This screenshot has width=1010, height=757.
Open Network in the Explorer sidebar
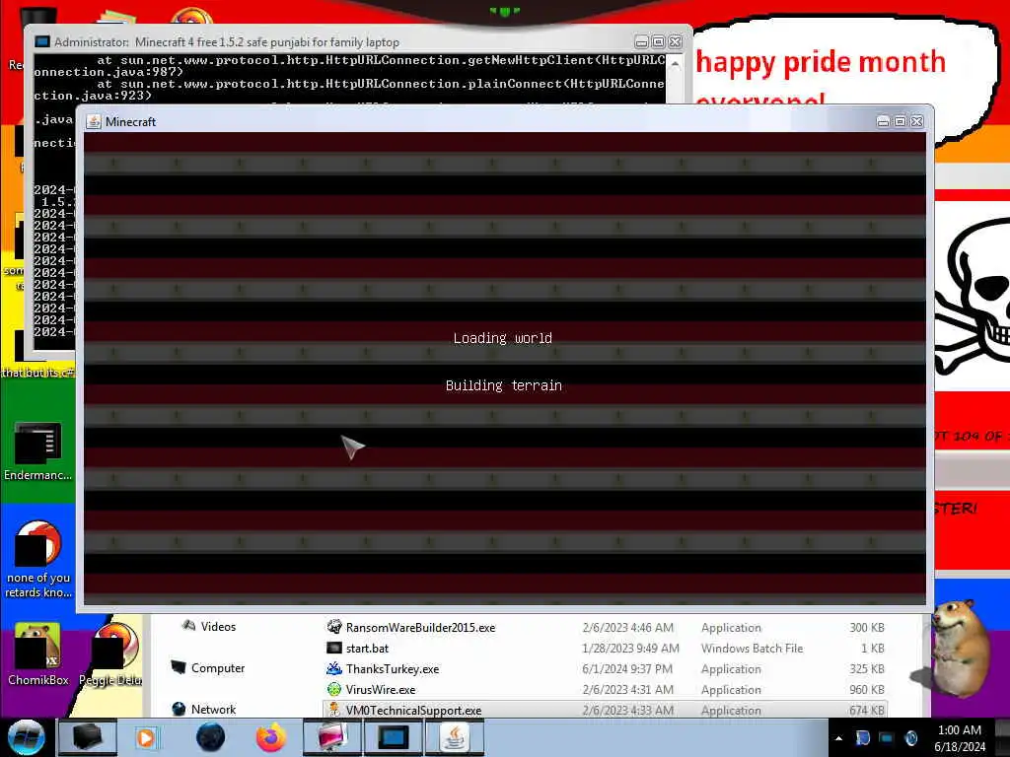[x=203, y=709]
